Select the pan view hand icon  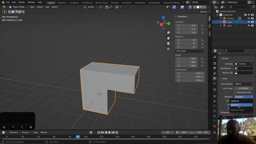tap(168, 38)
